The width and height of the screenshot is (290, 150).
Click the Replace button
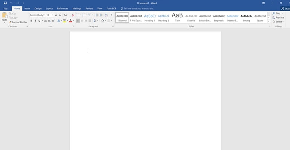pos(278,18)
